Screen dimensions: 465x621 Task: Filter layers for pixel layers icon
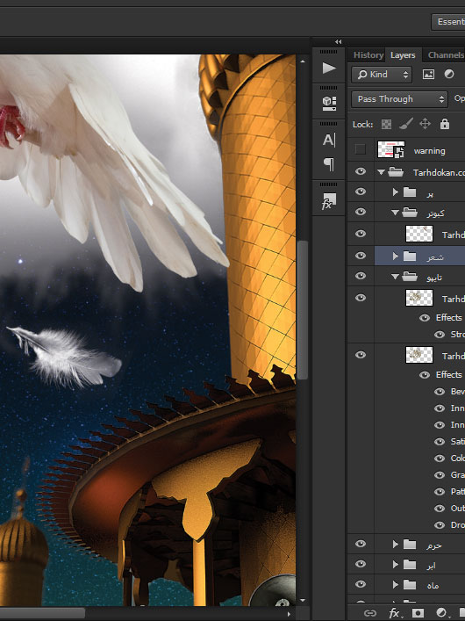click(428, 74)
